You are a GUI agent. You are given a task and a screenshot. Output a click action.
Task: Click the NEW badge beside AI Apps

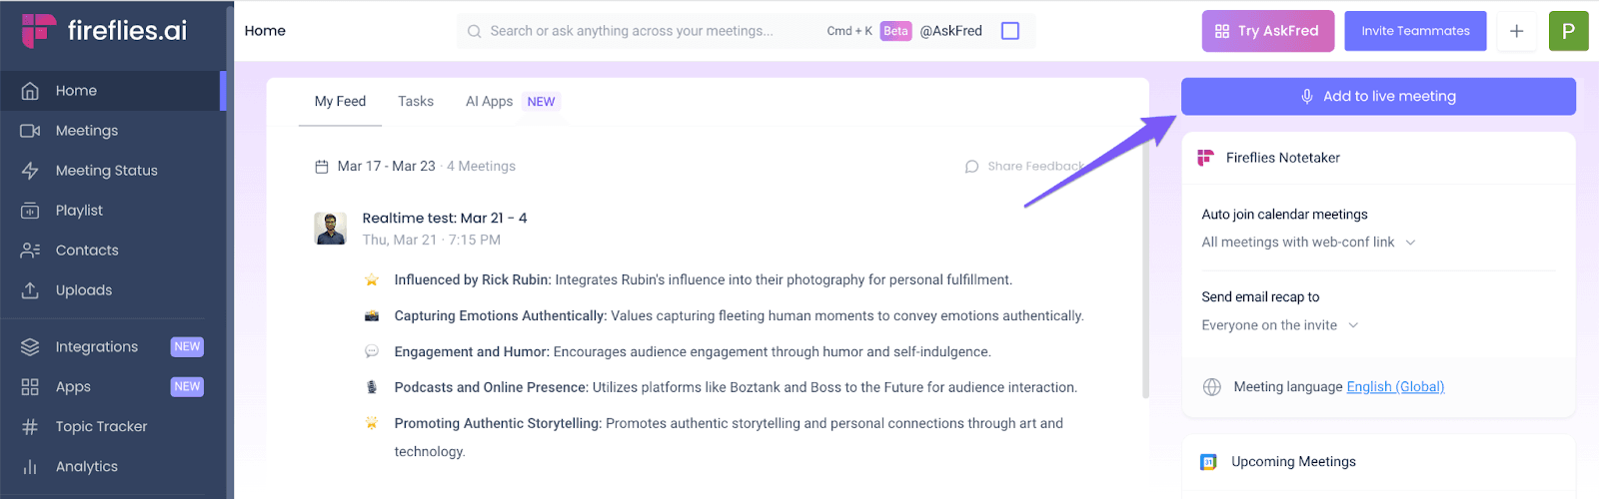(x=541, y=102)
